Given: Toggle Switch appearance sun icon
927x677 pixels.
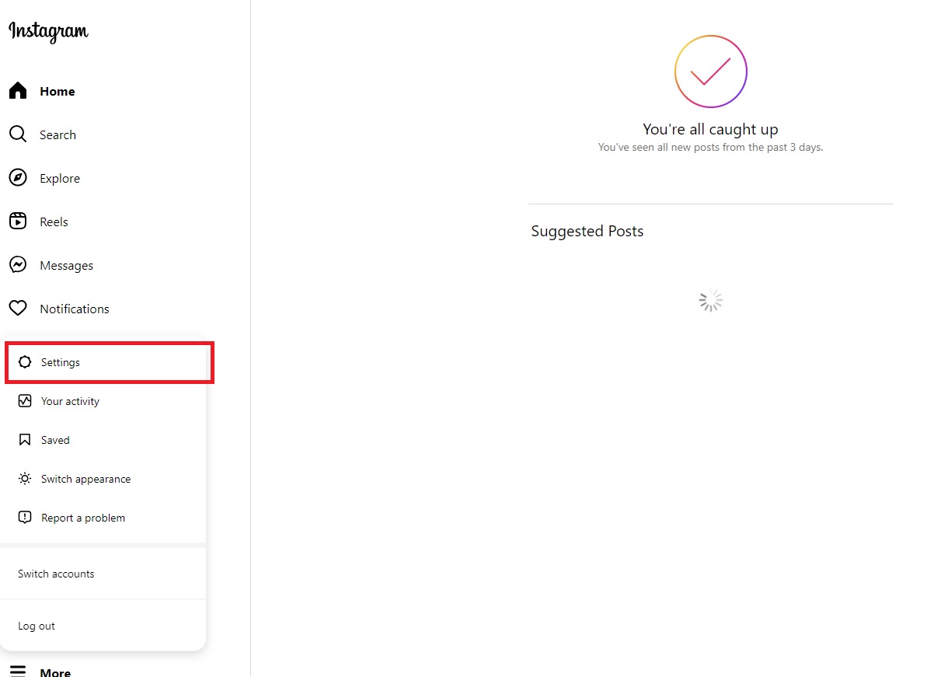Looking at the screenshot, I should (25, 478).
